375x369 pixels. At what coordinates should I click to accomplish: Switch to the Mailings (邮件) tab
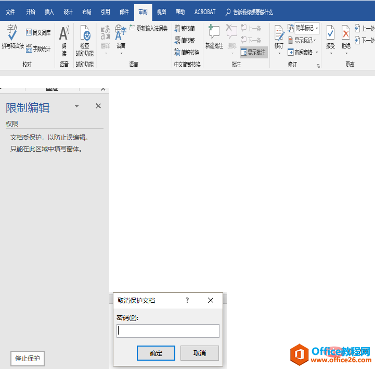(x=124, y=12)
